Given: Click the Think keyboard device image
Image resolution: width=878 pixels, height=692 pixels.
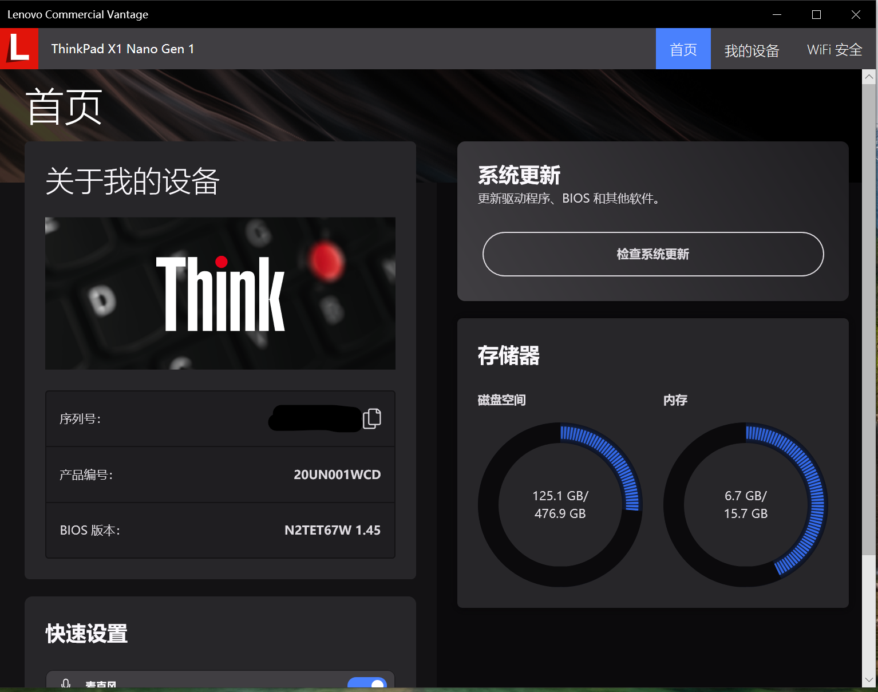Looking at the screenshot, I should 220,293.
